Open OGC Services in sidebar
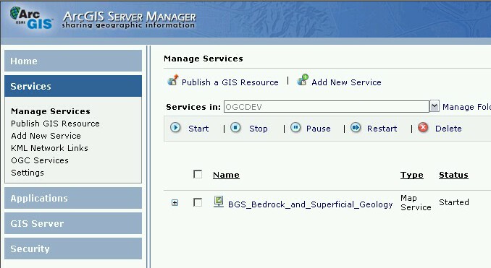This screenshot has width=491, height=268. (39, 160)
